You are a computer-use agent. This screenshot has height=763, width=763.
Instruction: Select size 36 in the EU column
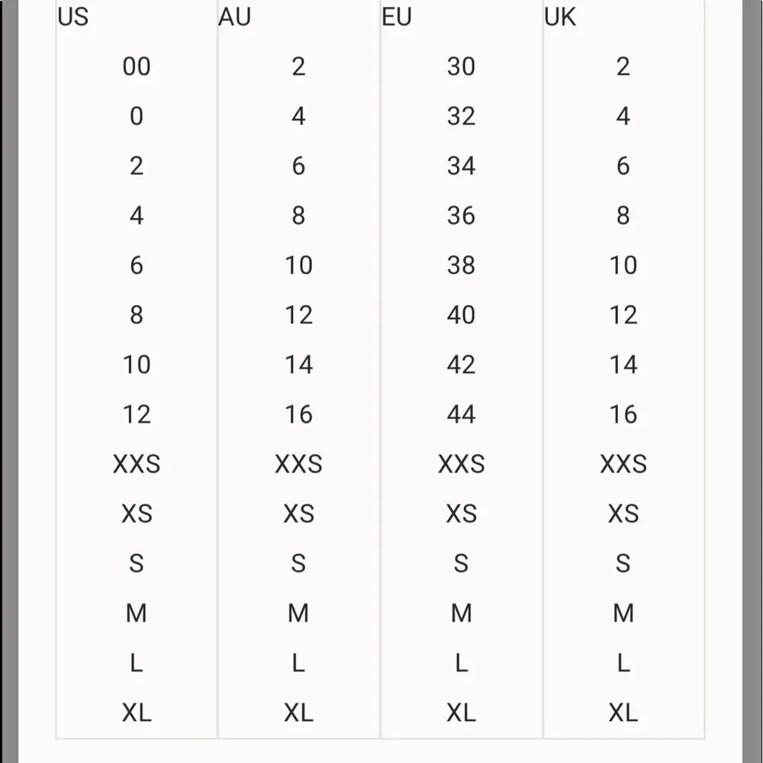pos(461,216)
